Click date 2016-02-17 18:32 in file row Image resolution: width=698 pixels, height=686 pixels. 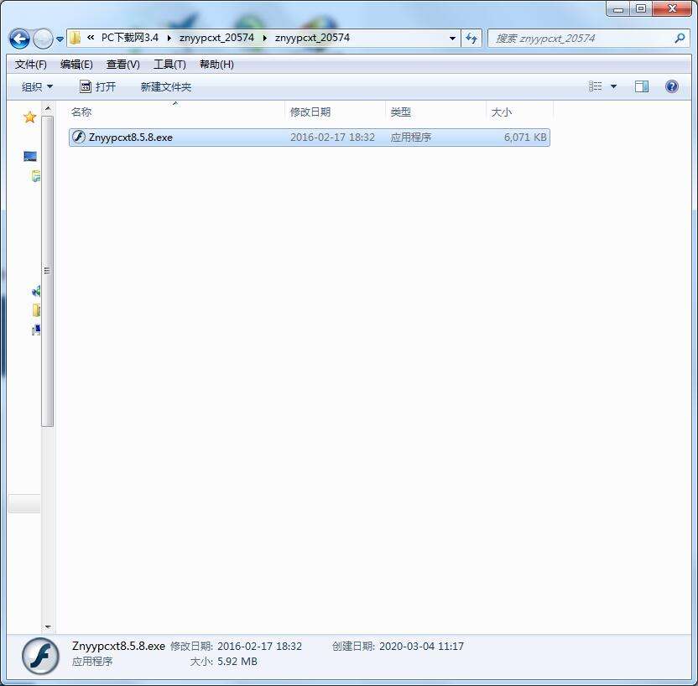(332, 137)
